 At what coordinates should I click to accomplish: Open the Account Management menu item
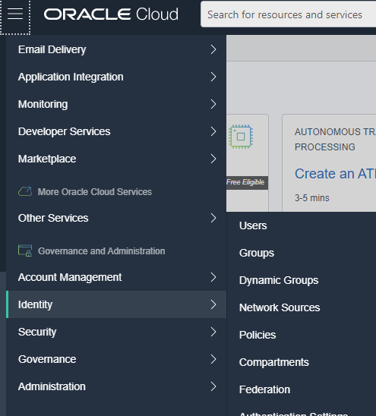click(116, 277)
